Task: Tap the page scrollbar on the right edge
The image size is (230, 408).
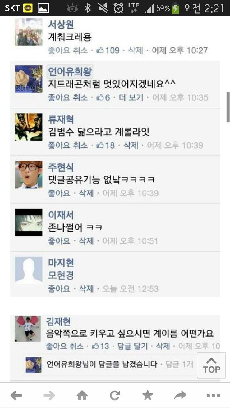Action: click(x=228, y=107)
